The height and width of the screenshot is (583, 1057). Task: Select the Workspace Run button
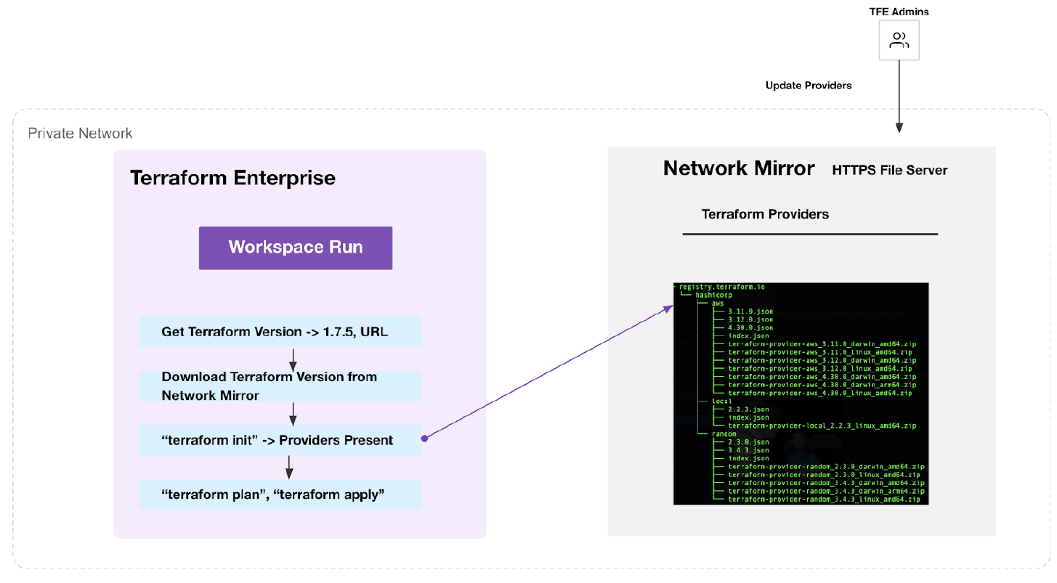pos(295,248)
